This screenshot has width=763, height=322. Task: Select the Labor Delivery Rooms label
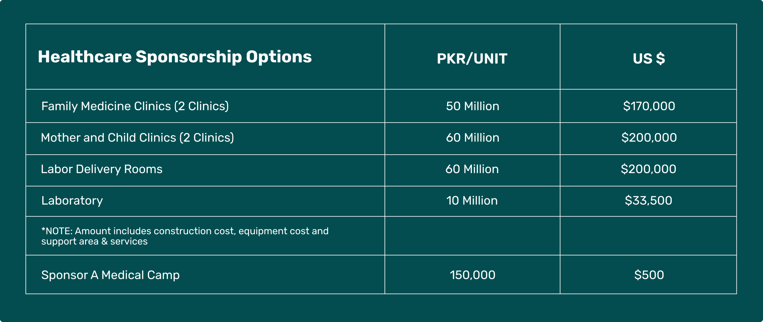click(102, 169)
